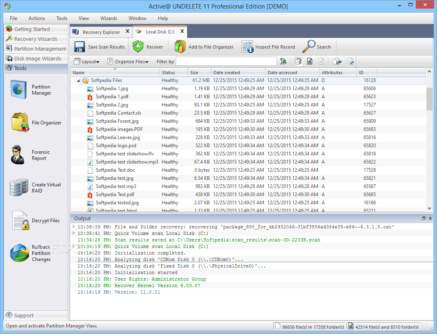Viewport: 437px width, 334px height.
Task: Open Organize Files dropdown
Action: [x=128, y=62]
